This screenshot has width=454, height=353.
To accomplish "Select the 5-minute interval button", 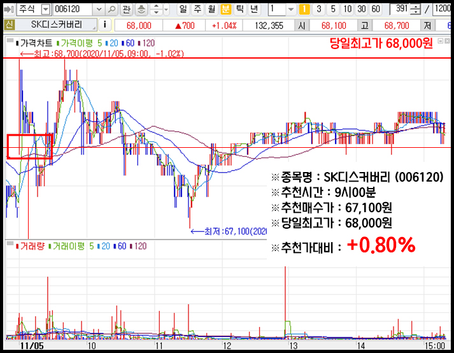I will click(x=333, y=10).
